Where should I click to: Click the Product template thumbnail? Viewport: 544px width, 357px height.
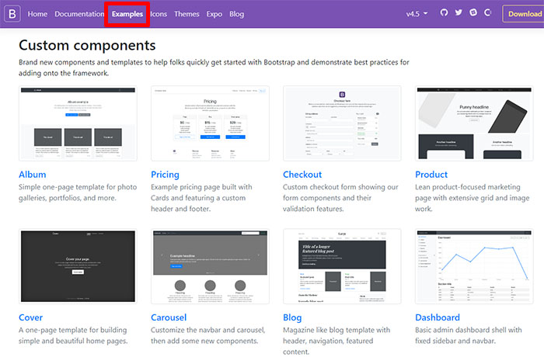[474, 123]
